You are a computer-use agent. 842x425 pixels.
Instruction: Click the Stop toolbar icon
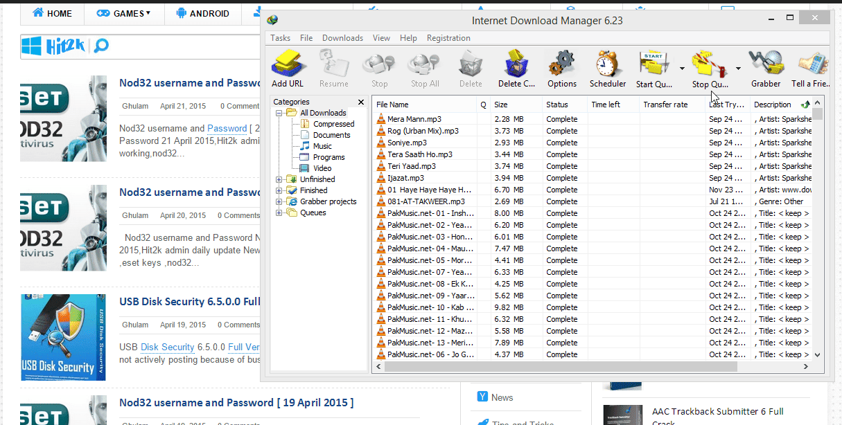point(379,64)
